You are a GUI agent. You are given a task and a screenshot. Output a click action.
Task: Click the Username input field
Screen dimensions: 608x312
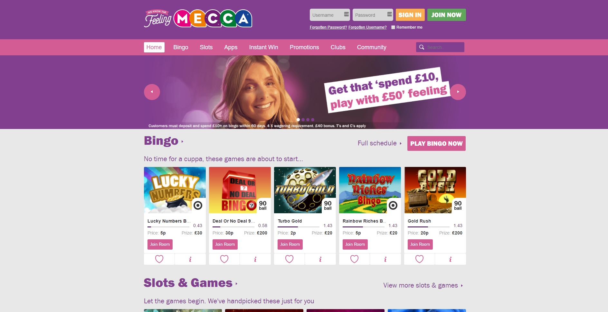pos(330,15)
